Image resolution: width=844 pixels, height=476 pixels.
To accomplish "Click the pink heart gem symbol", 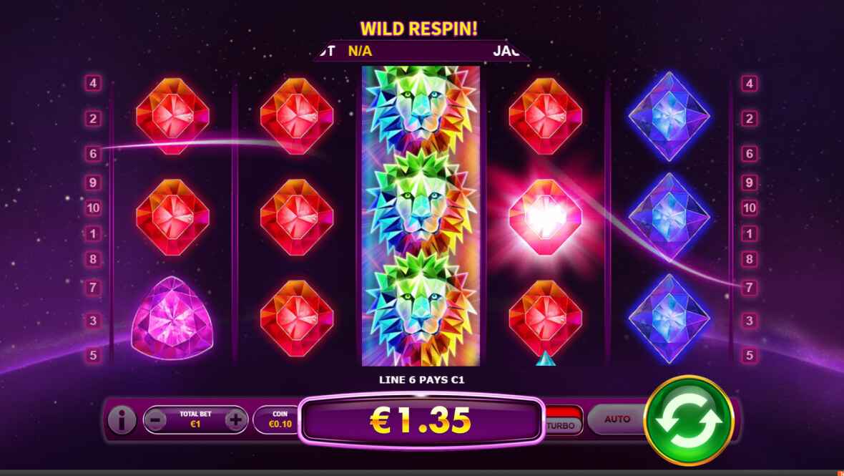I will pos(172,319).
